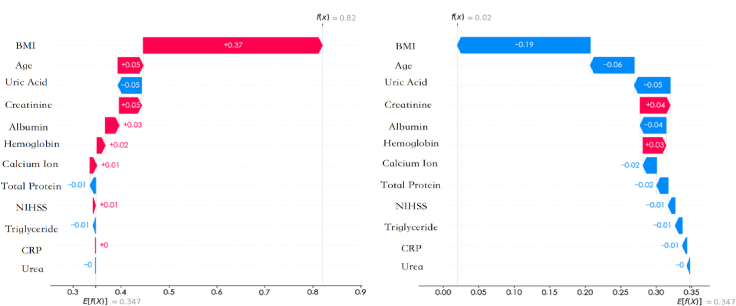This screenshot has width=736, height=306.
Task: Click the red BMI +0.37 bar
Action: pyautogui.click(x=232, y=45)
